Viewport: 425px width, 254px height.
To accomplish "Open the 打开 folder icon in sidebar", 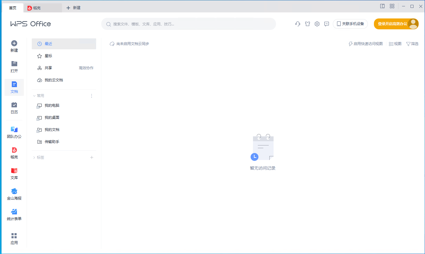I will [14, 63].
